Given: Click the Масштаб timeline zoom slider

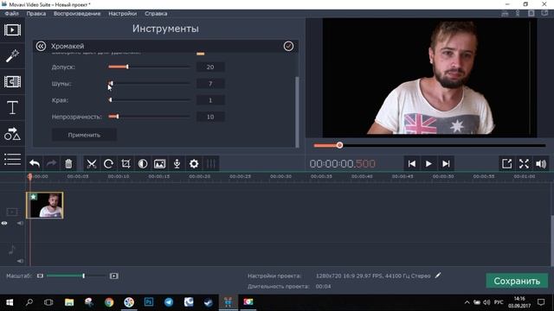Looking at the screenshot, I should click(76, 276).
